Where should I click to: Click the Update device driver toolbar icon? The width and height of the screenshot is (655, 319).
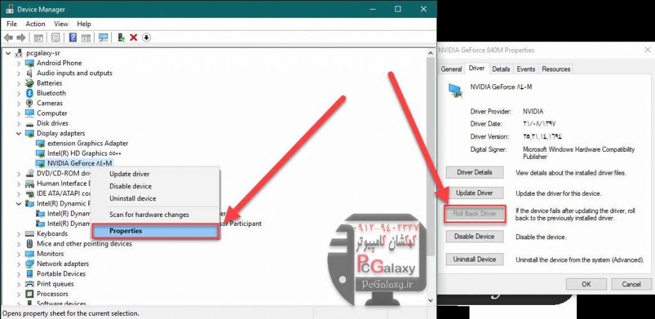(x=121, y=38)
